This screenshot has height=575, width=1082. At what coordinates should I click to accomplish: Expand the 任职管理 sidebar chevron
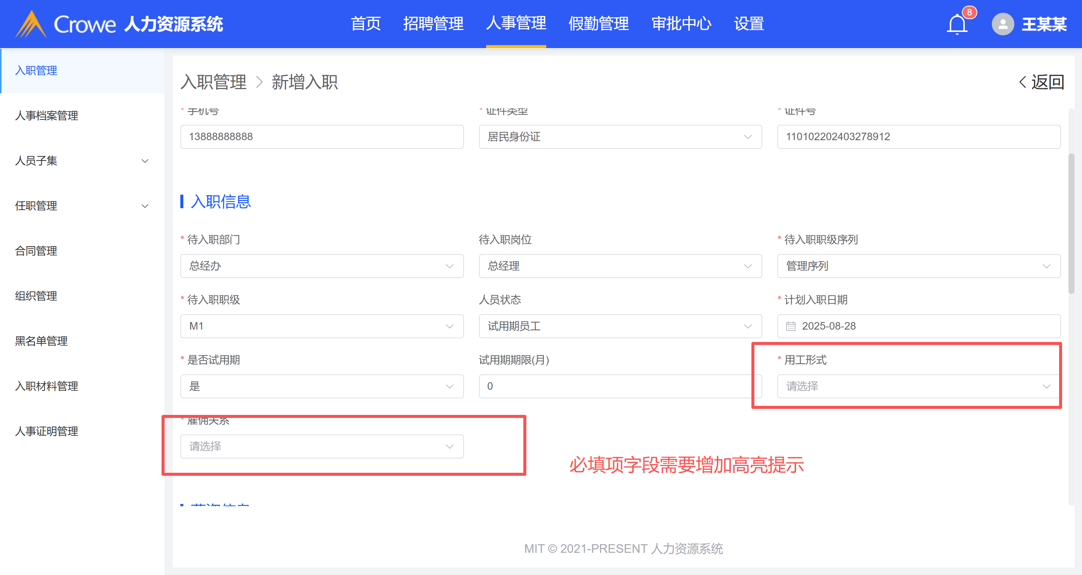click(x=145, y=206)
